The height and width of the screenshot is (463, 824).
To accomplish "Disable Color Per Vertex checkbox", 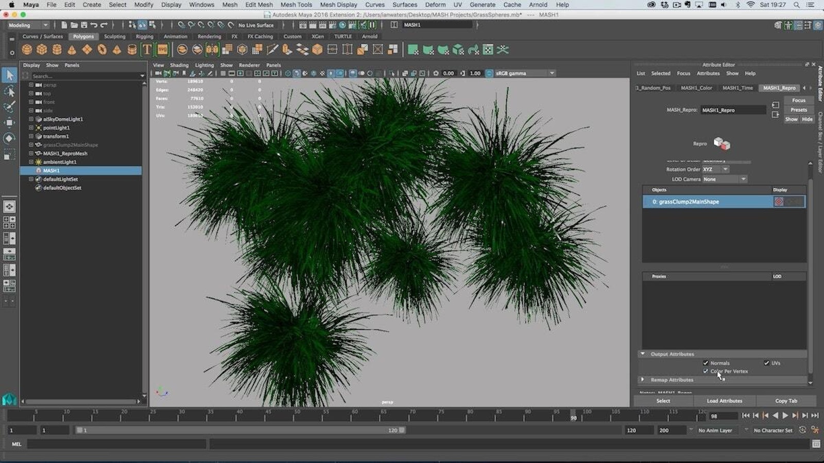I will point(706,371).
